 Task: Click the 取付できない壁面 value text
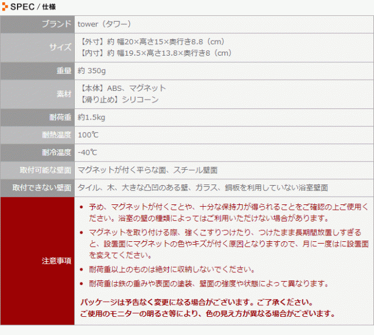click(202, 187)
